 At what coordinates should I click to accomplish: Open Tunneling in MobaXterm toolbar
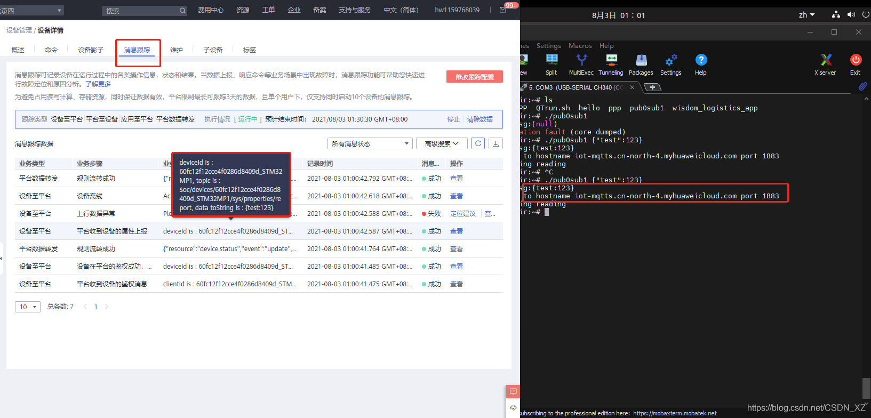(611, 65)
